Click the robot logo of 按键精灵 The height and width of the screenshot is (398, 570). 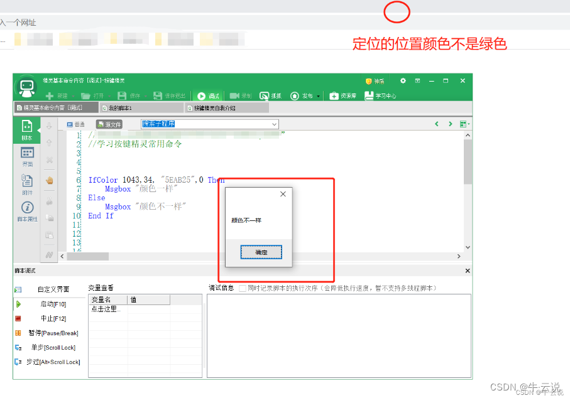click(x=27, y=87)
